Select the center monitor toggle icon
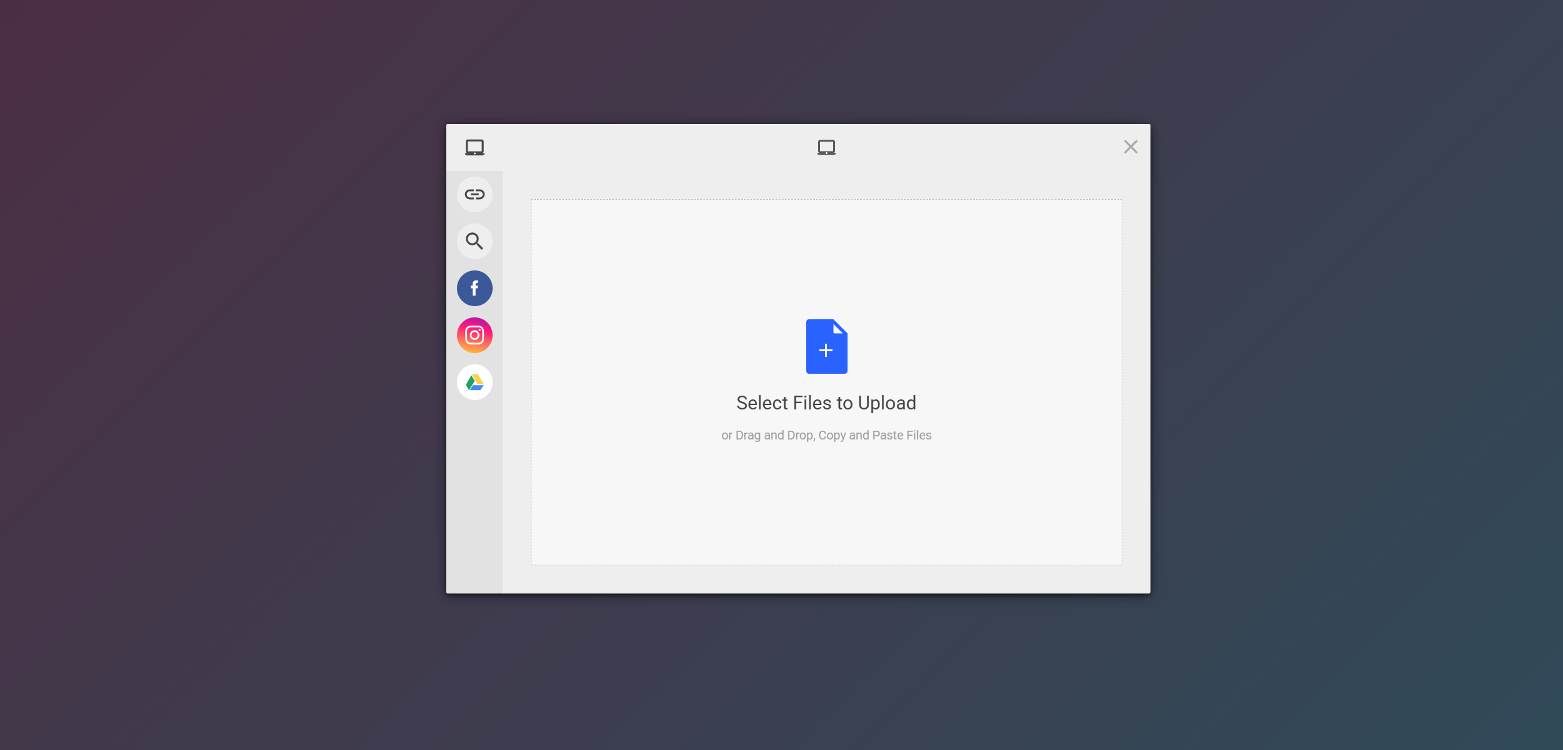The image size is (1563, 750). 826,146
